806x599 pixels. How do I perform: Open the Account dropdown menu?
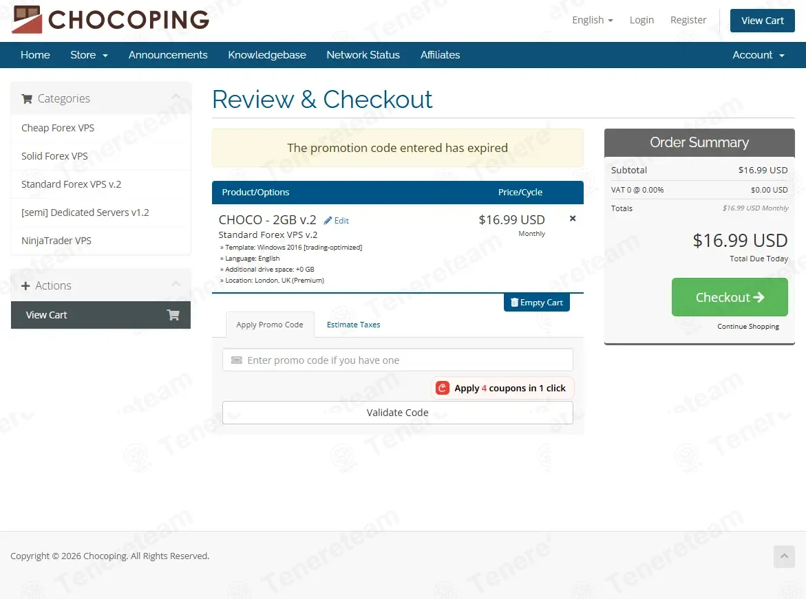click(759, 55)
